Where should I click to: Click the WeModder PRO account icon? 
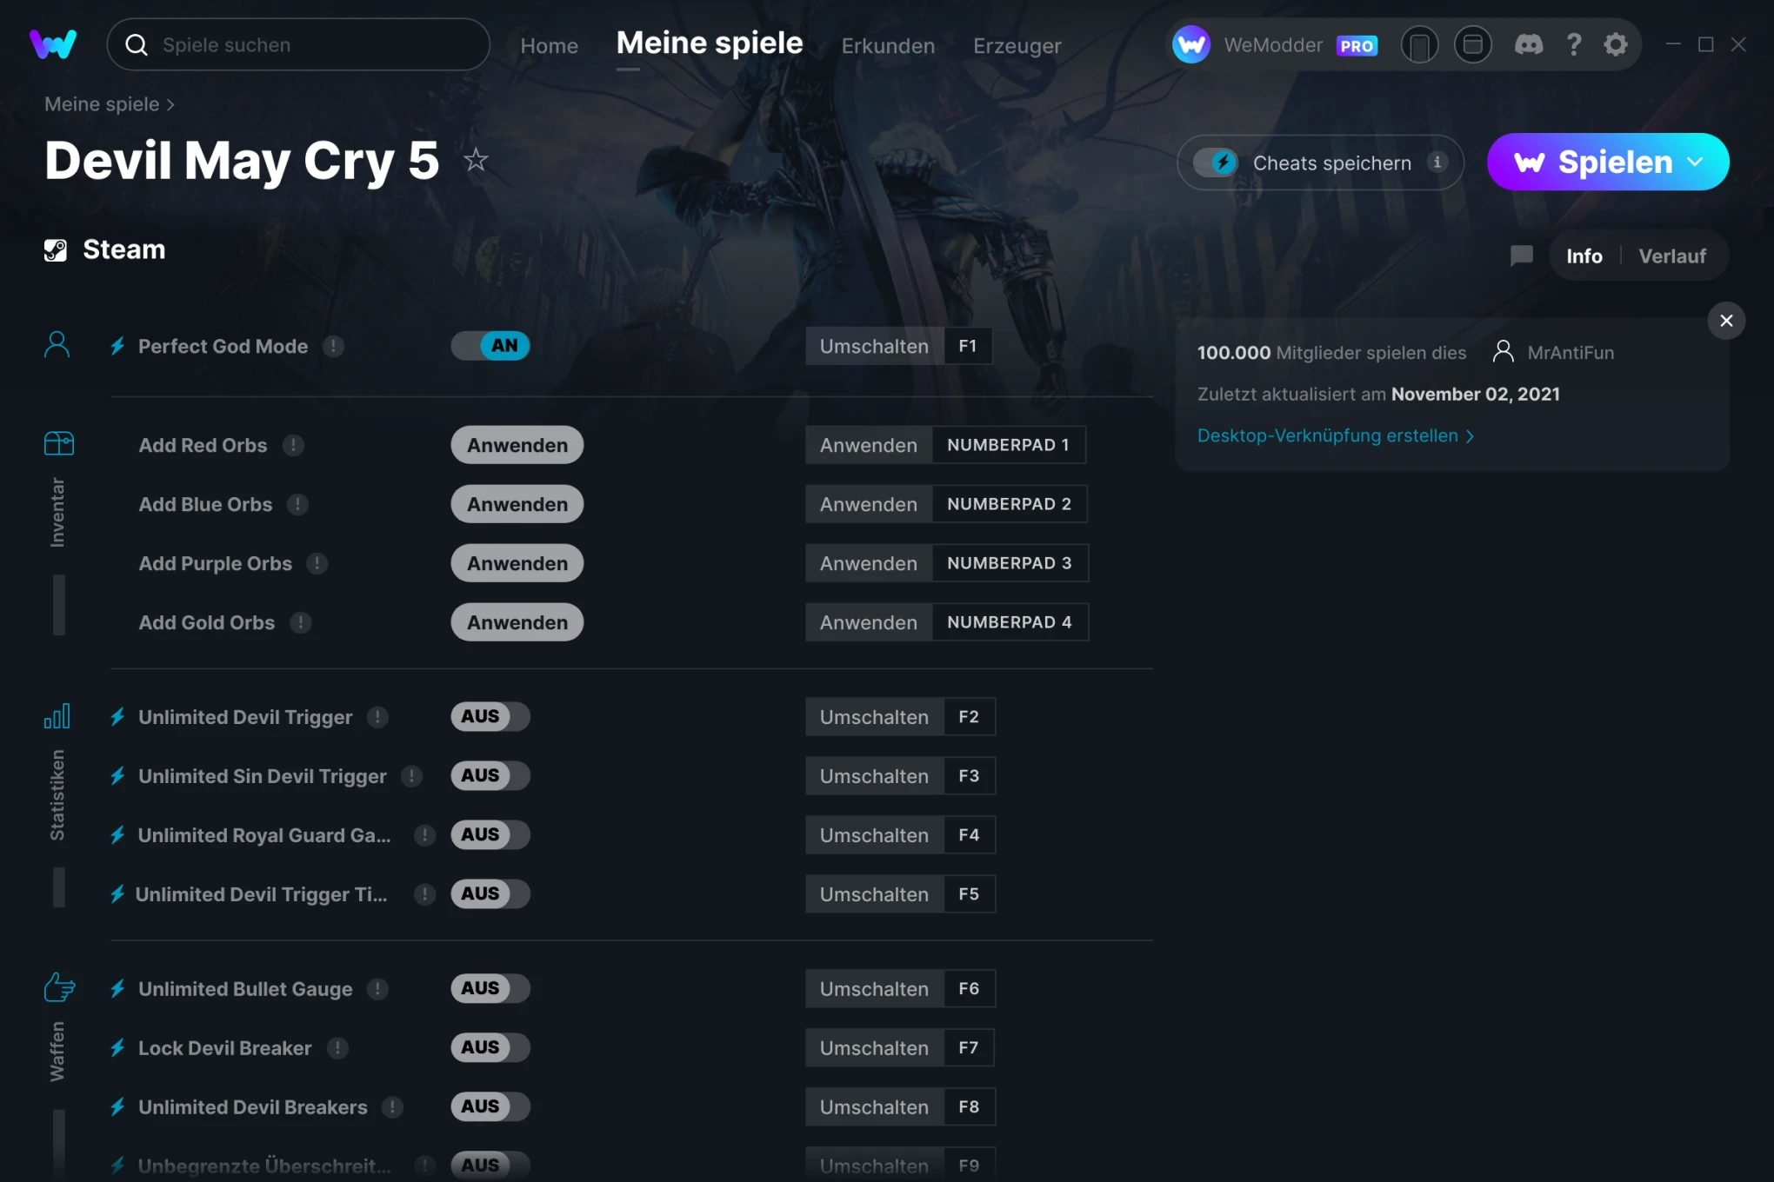click(x=1188, y=43)
